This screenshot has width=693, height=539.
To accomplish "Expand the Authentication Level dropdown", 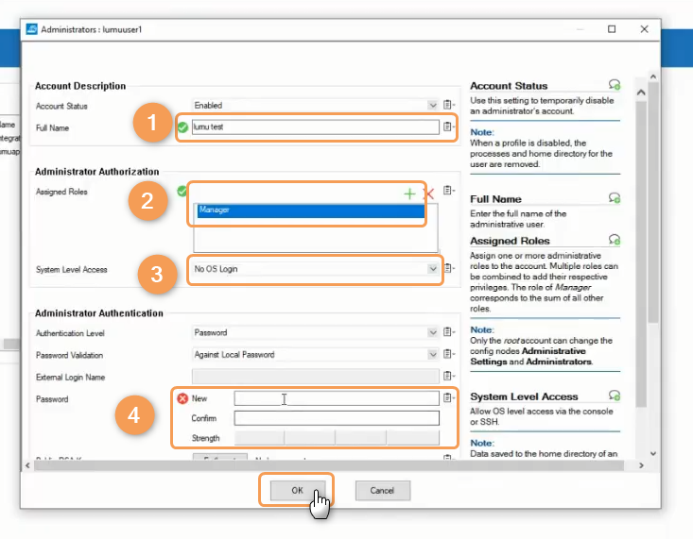I will click(x=432, y=333).
